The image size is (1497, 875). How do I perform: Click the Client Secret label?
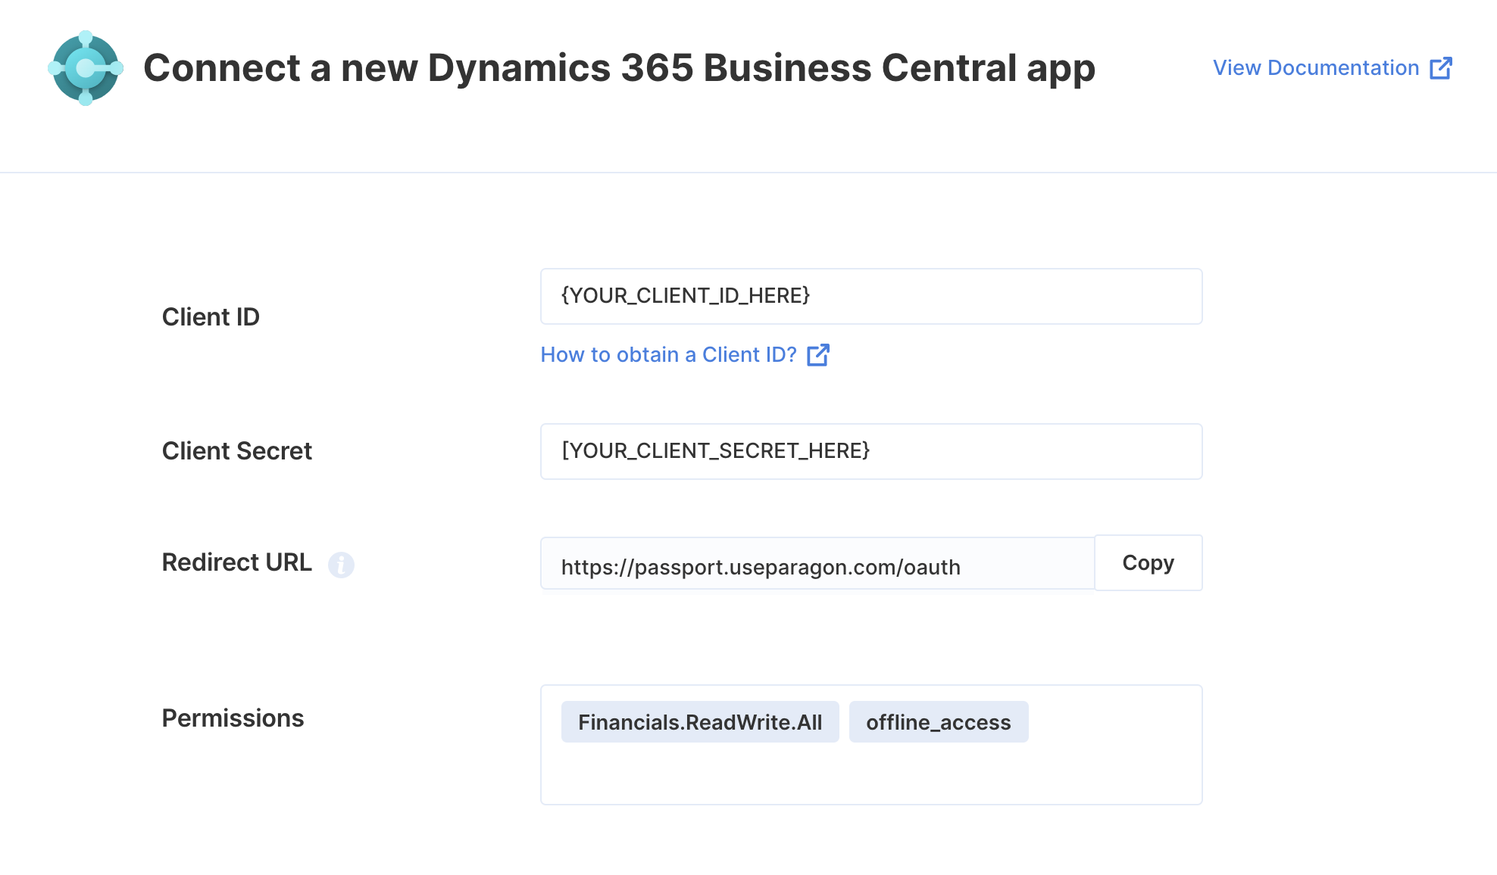236,451
